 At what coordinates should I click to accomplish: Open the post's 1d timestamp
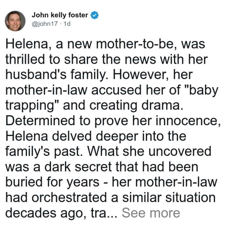(67, 24)
